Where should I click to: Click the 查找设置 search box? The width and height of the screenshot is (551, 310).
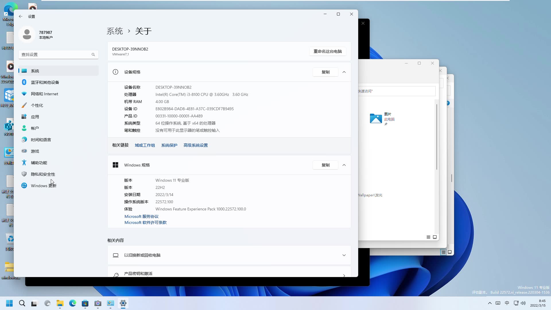59,55
